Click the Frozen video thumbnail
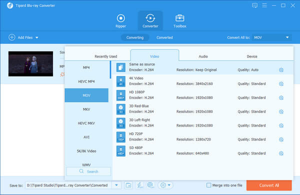The image size is (300, 195). [30, 63]
